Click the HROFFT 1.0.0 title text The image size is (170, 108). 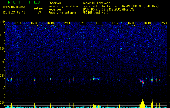(21, 2)
